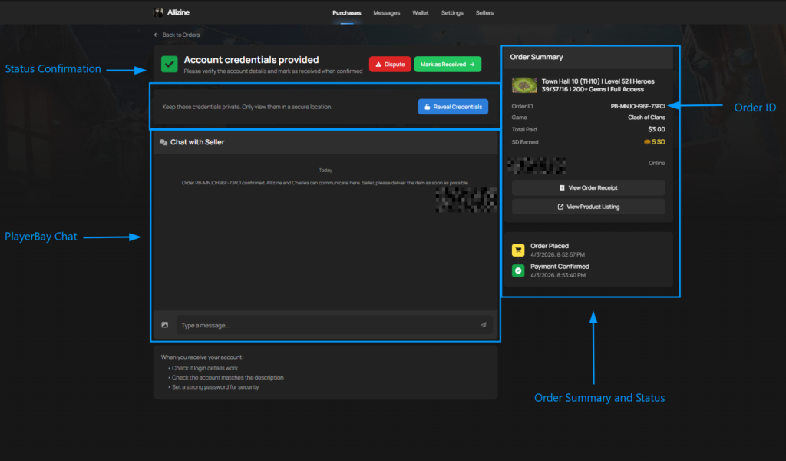
Task: Click the gold SD coin icon
Action: click(x=647, y=142)
